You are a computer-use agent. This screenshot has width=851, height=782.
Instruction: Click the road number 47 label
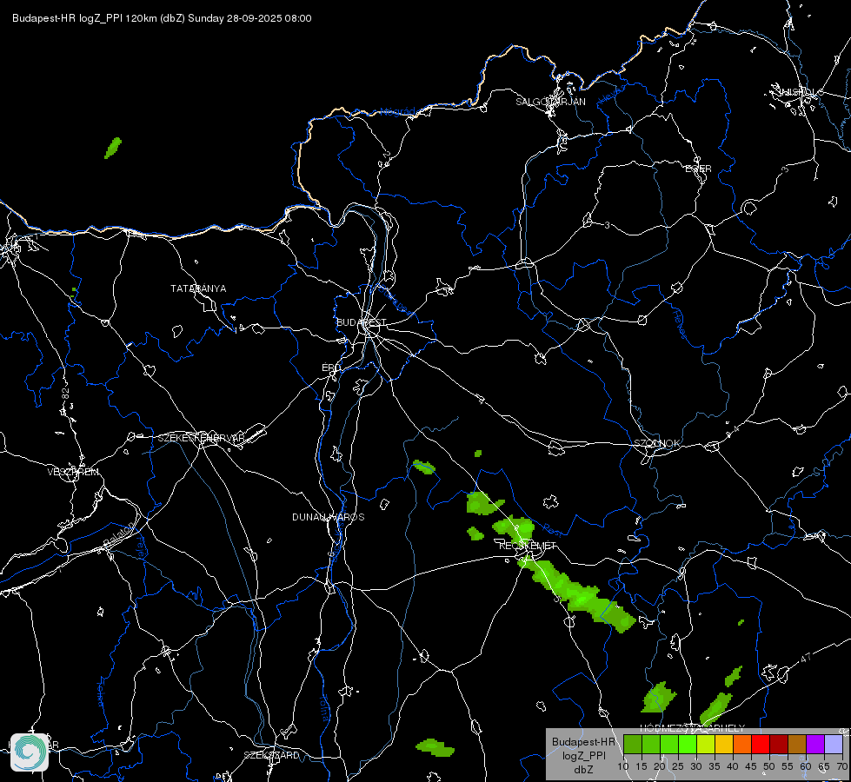[806, 658]
